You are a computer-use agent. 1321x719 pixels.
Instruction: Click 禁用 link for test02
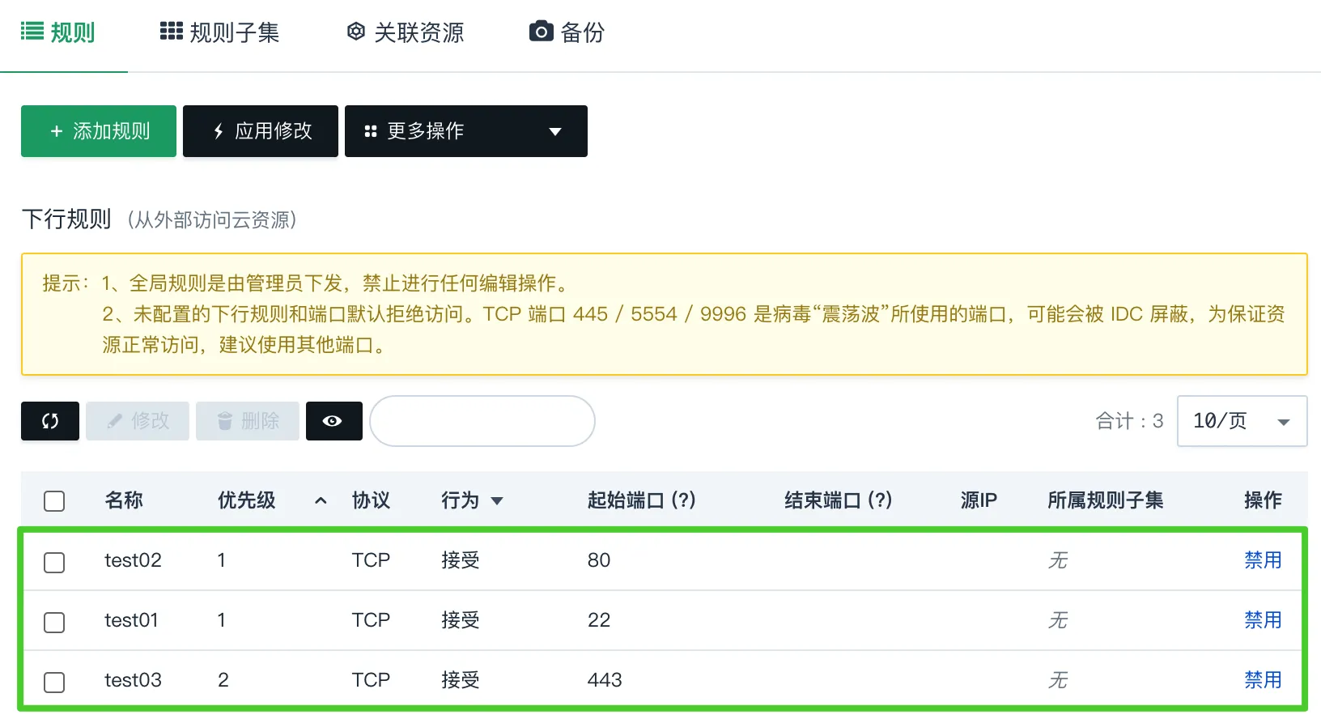(1263, 560)
